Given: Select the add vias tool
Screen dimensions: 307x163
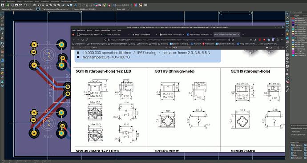Looking at the screenshot, I should click(287, 34).
